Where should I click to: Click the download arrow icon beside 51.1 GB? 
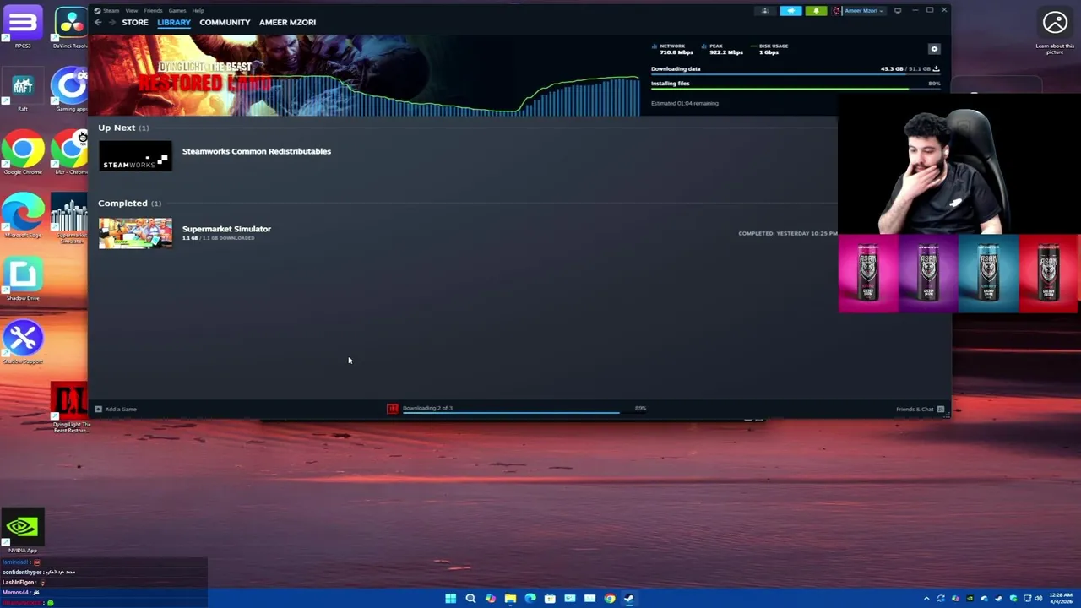click(936, 68)
